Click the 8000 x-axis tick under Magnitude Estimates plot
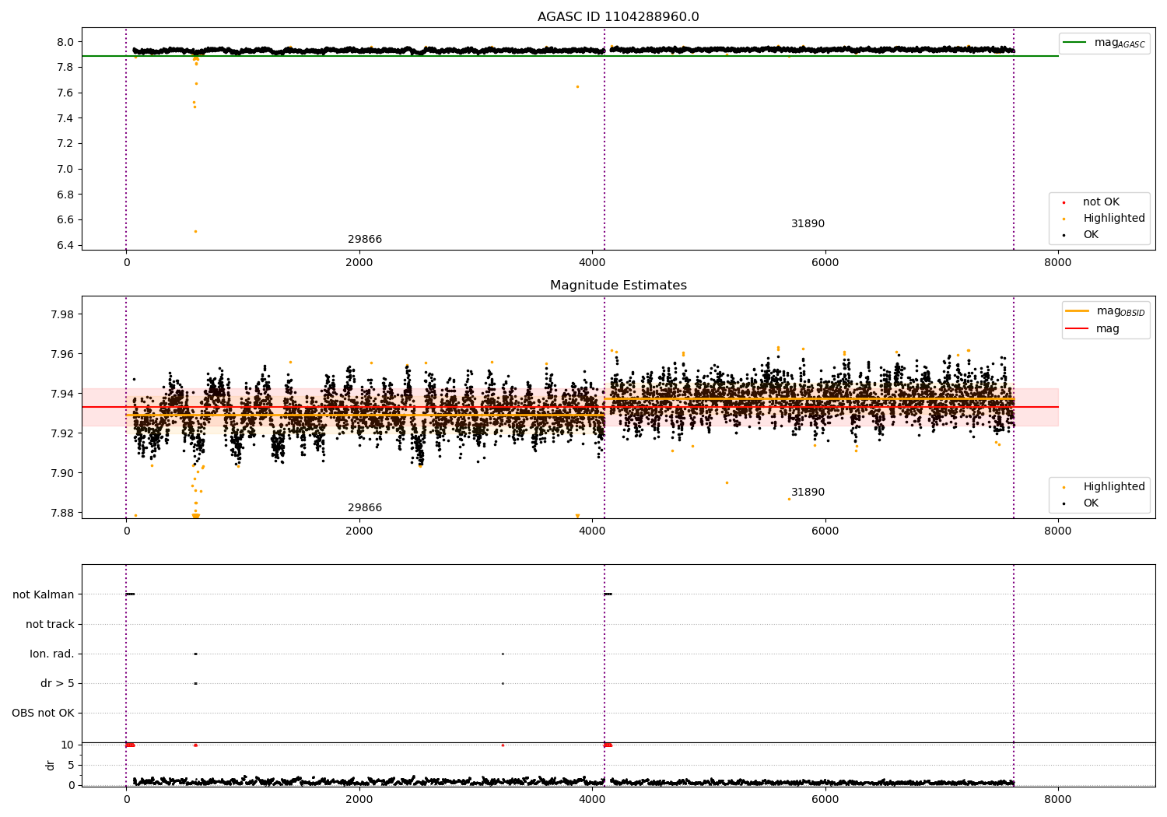The image size is (1167, 817). 1058,531
